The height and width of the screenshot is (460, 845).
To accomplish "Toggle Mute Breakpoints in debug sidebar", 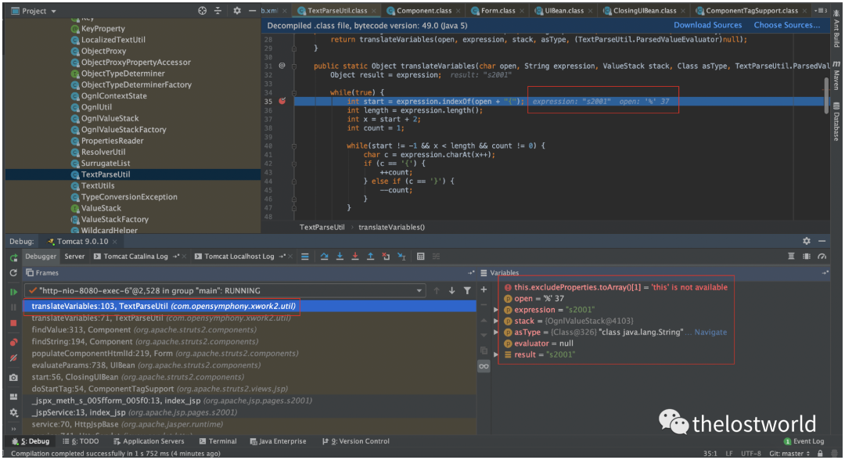I will pos(13,358).
